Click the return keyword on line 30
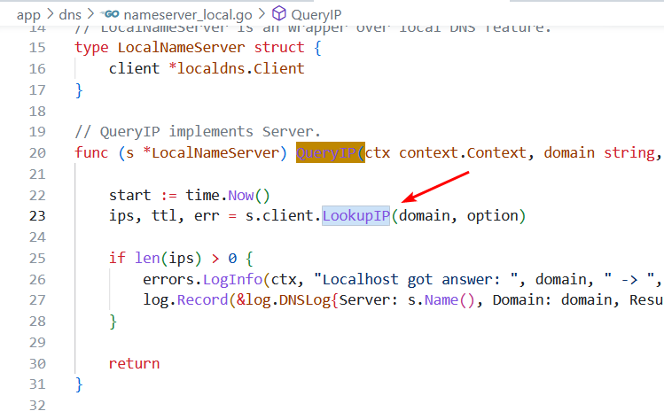The height and width of the screenshot is (419, 664). (x=134, y=363)
